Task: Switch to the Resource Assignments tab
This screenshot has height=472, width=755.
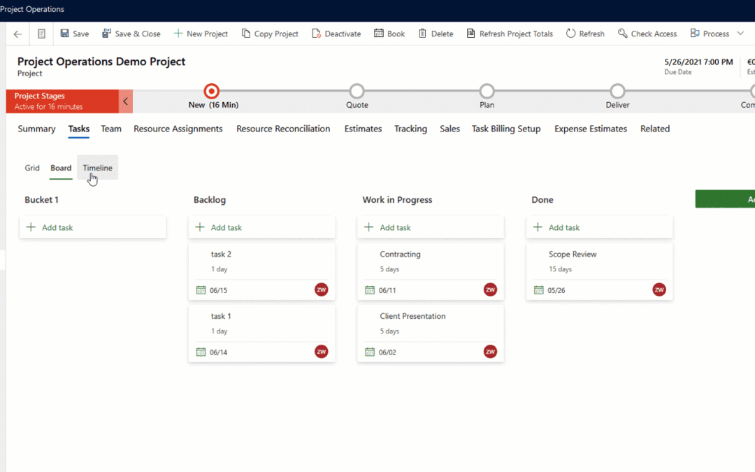Action: coord(178,129)
